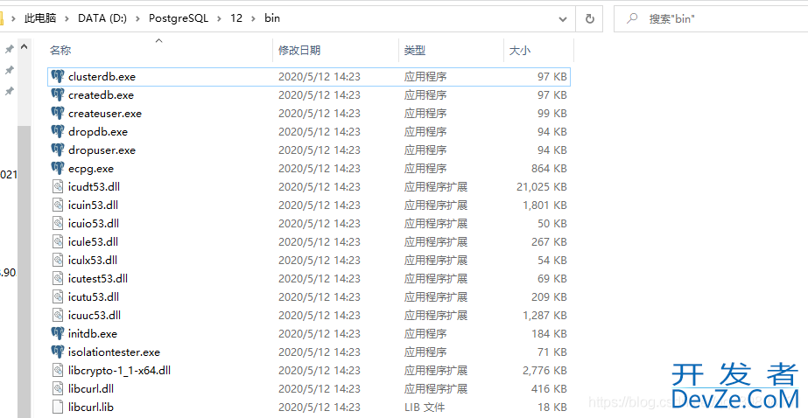Click the bin breadcrumb segment
Screen dimensions: 808x418
coord(272,18)
